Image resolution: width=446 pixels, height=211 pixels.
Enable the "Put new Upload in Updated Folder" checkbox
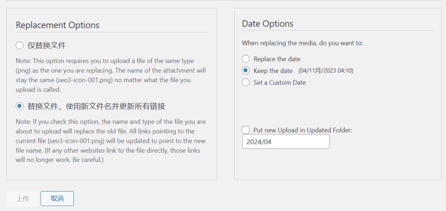[246, 130]
